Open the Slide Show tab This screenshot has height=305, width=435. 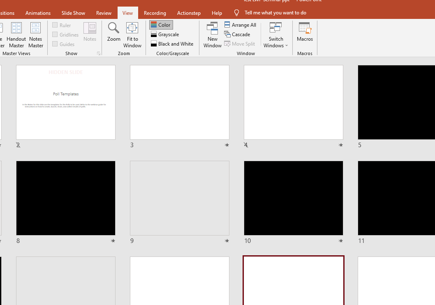(73, 13)
